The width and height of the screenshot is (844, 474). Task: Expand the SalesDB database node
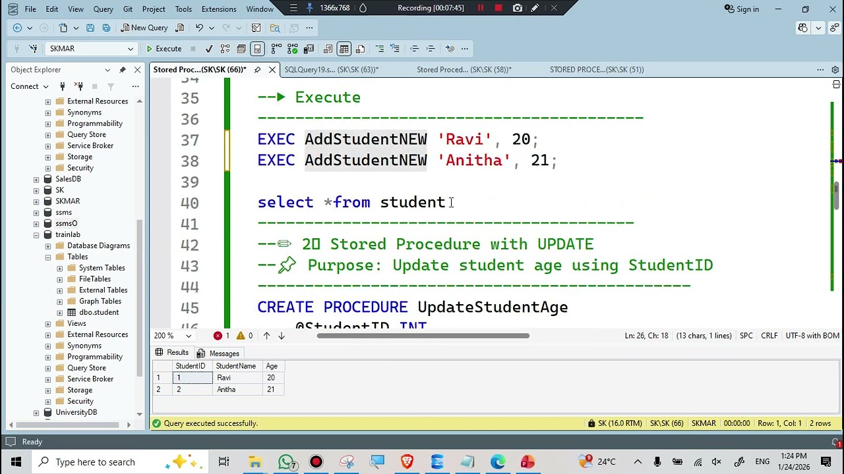coord(36,179)
